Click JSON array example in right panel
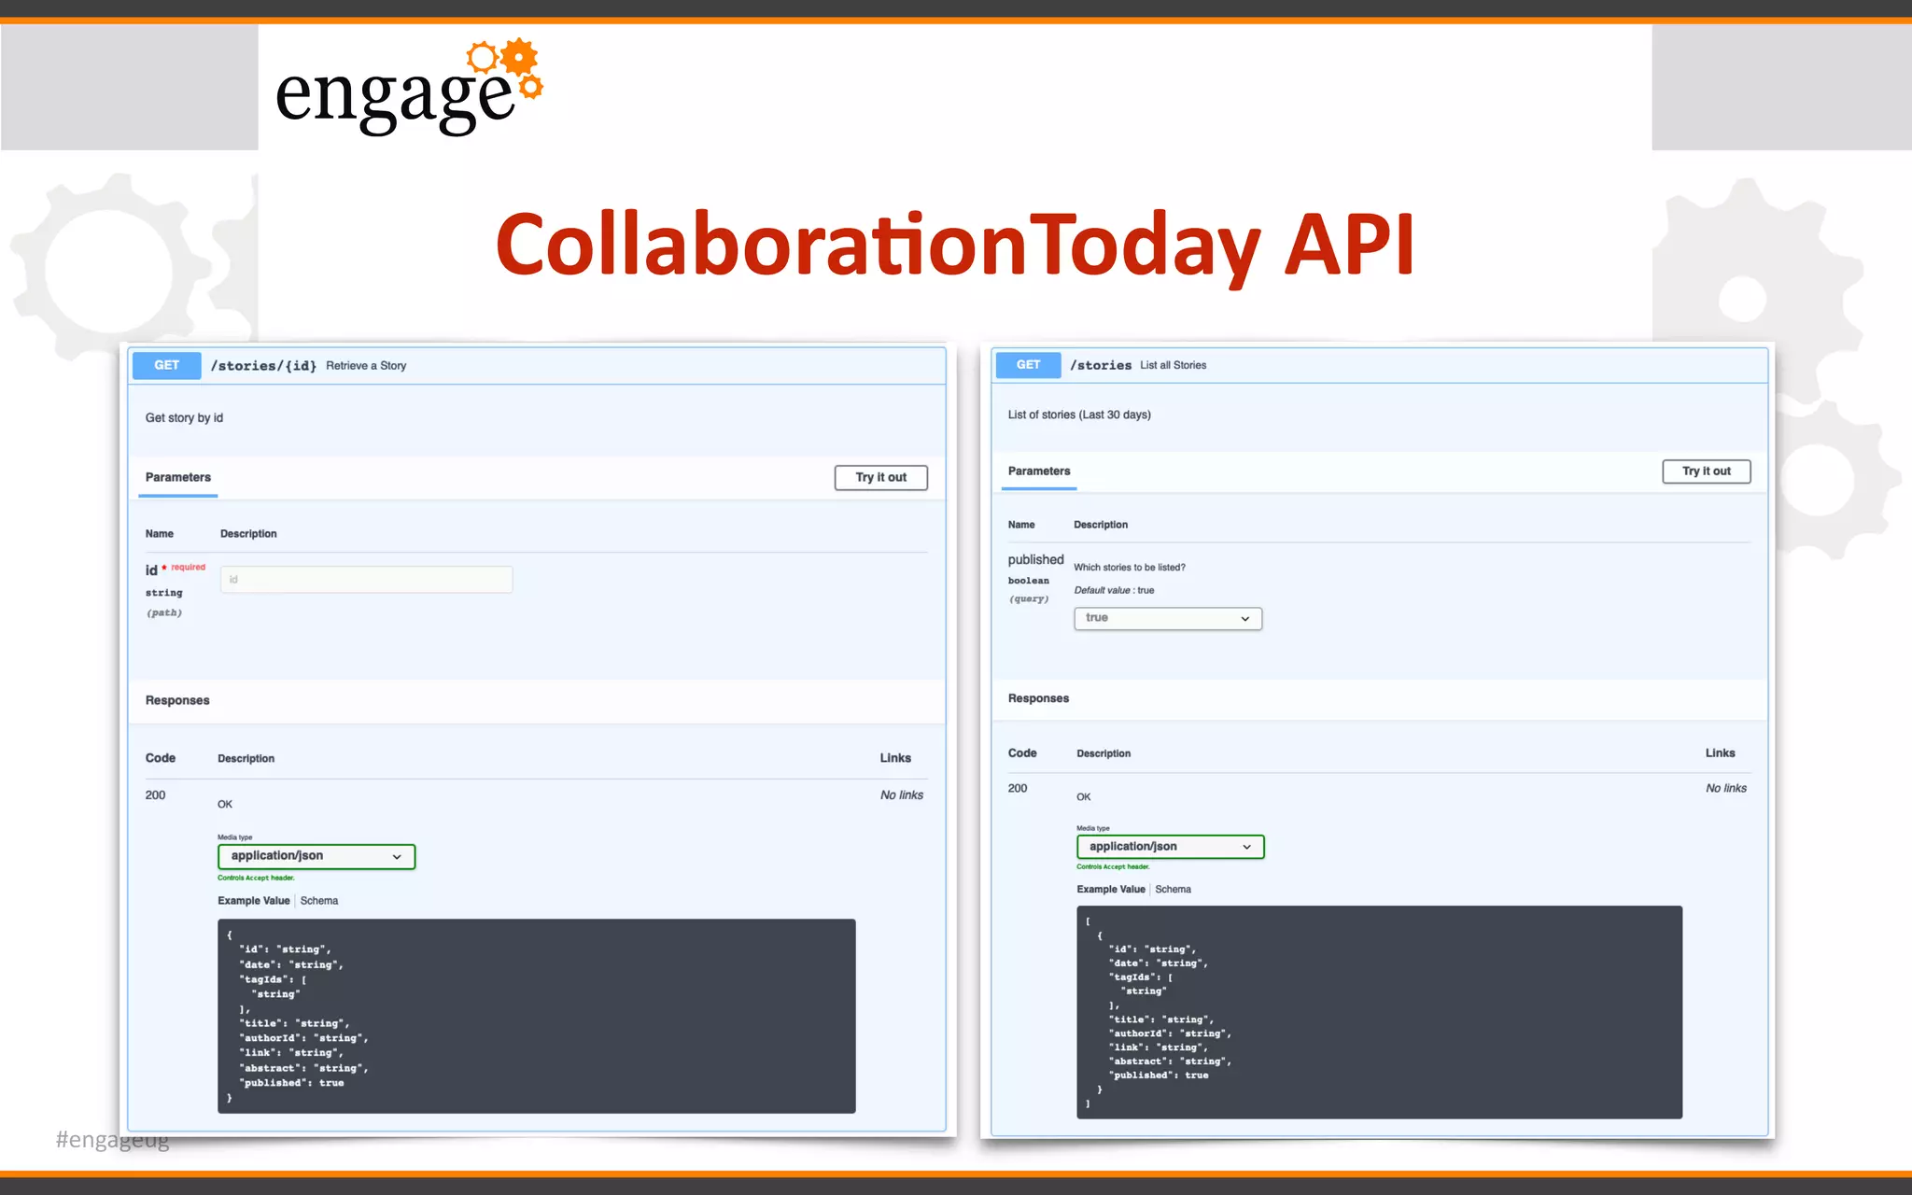 pyautogui.click(x=1379, y=1012)
